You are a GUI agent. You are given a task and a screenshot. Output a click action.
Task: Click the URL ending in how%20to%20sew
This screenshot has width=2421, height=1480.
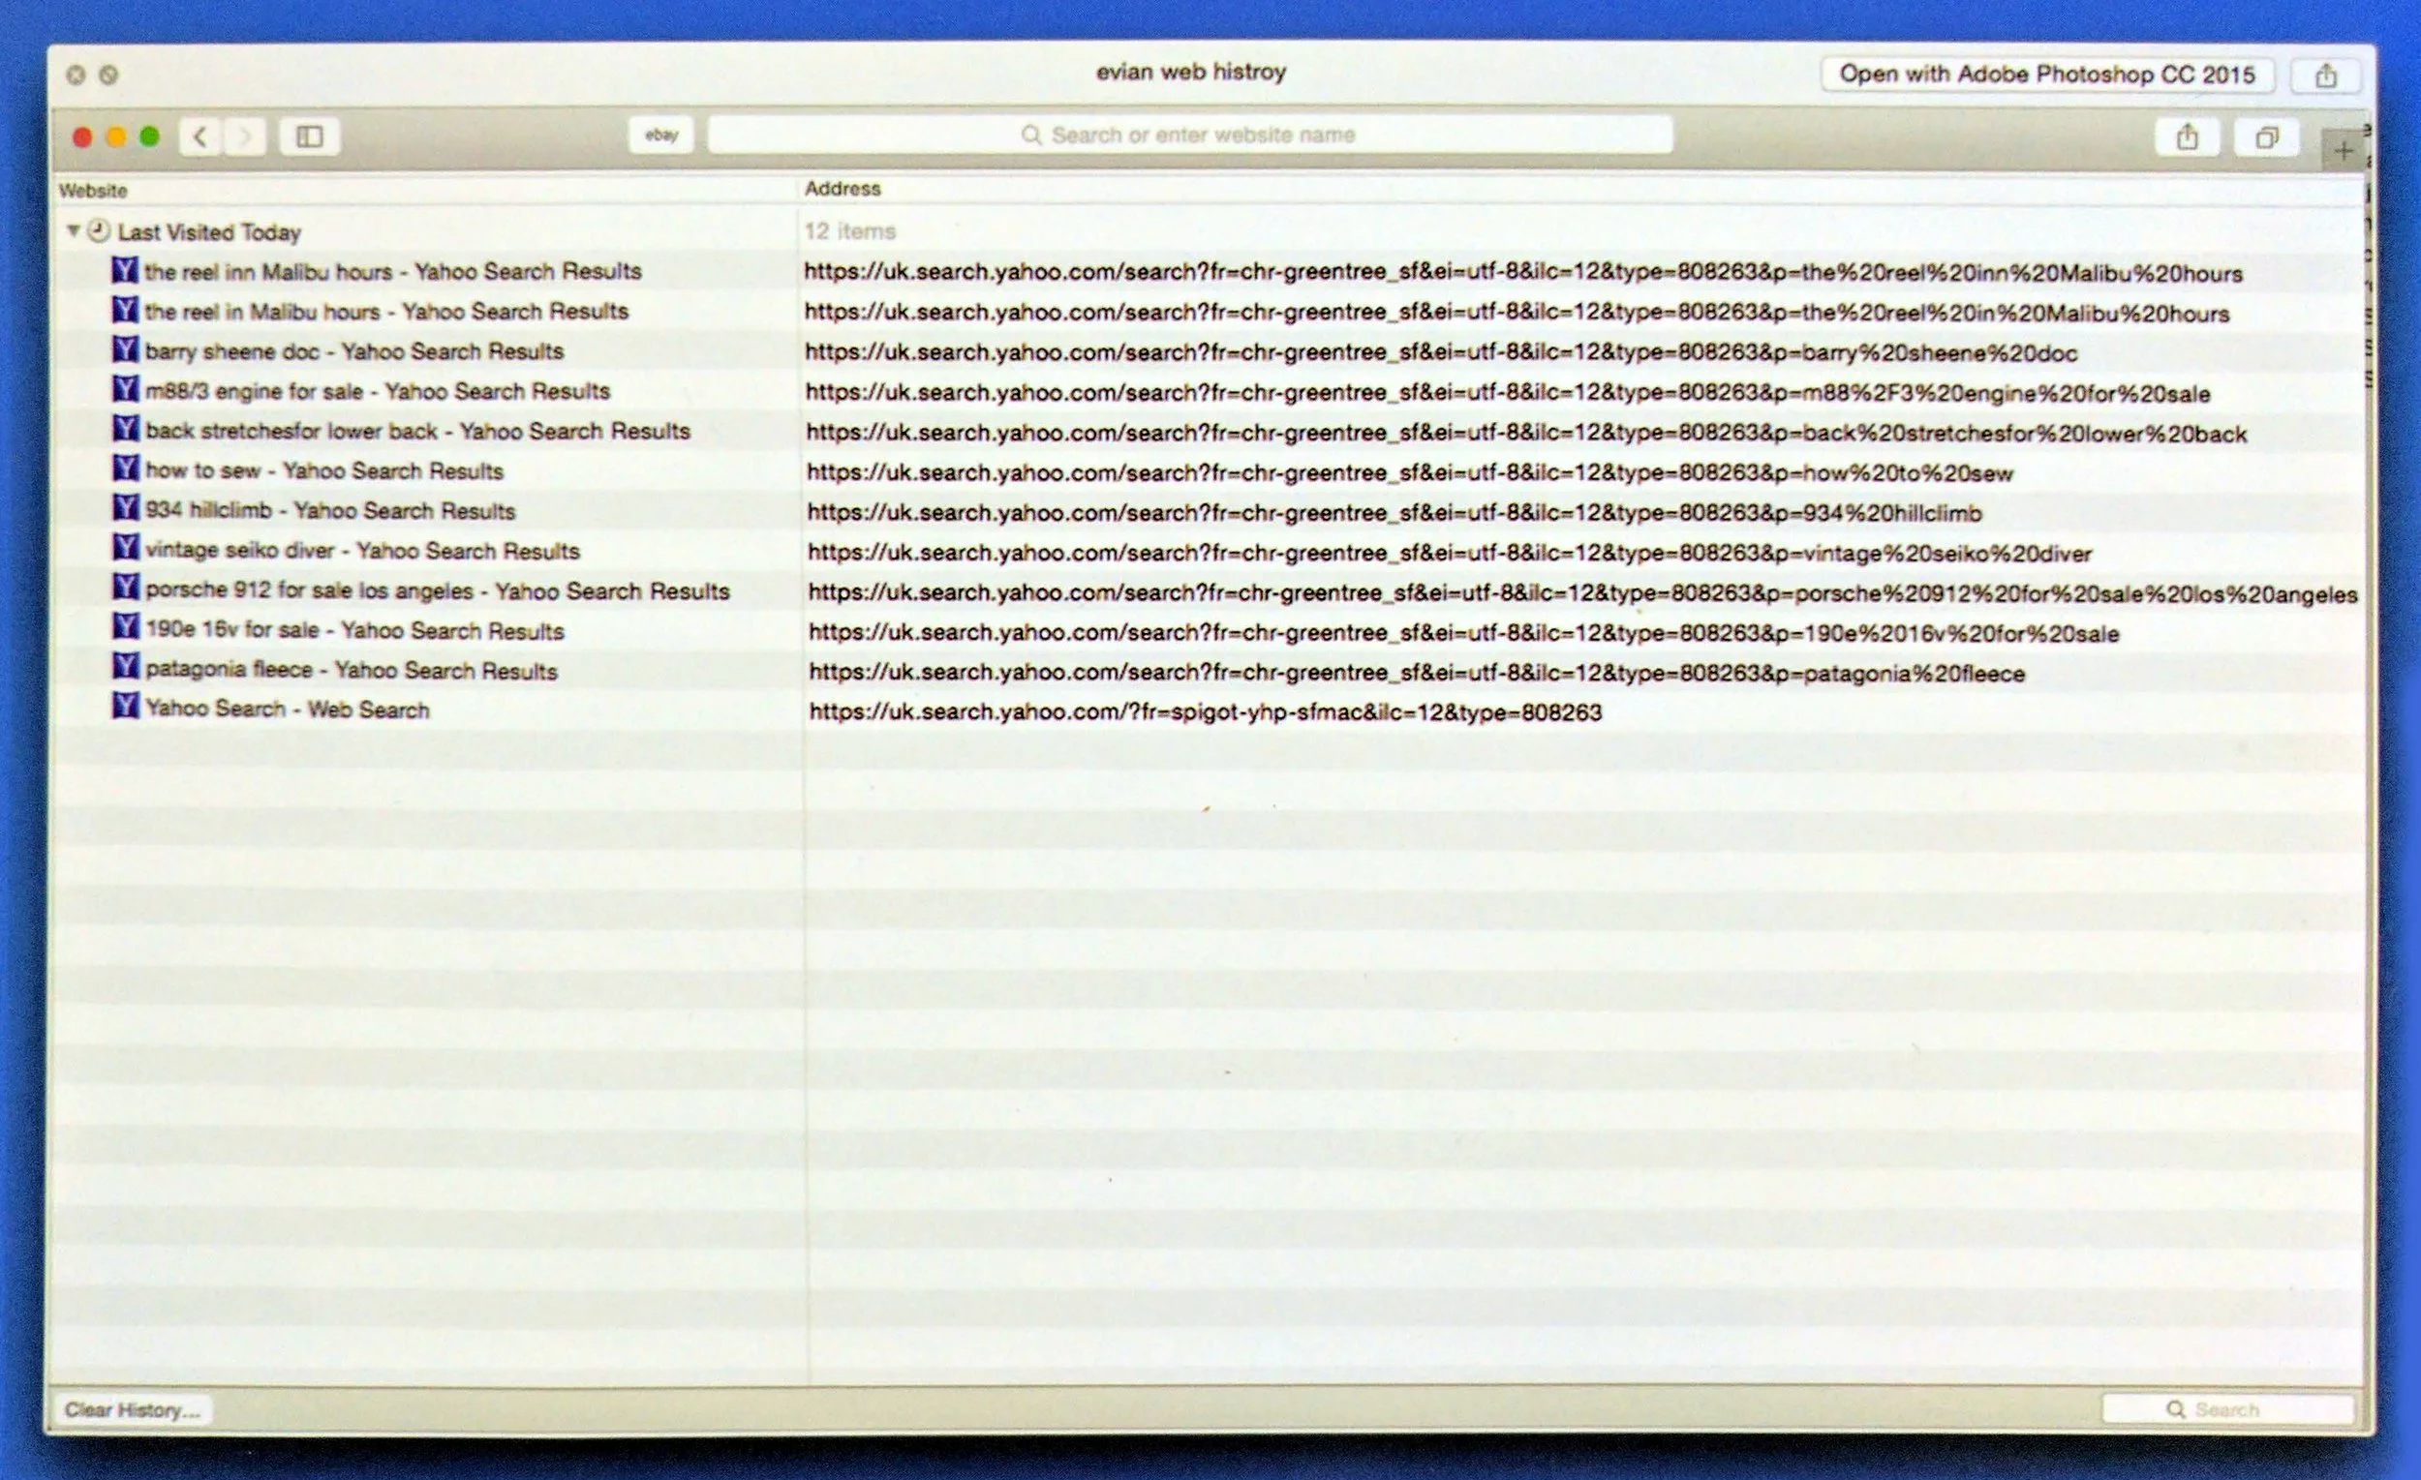1410,473
